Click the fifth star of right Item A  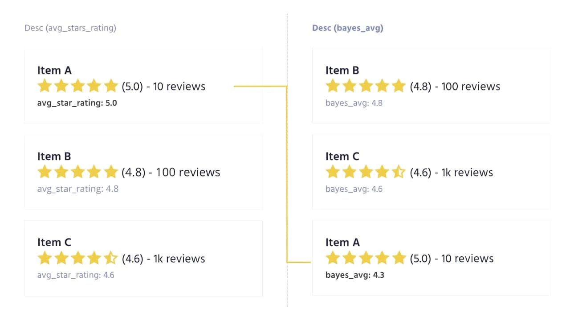(399, 258)
